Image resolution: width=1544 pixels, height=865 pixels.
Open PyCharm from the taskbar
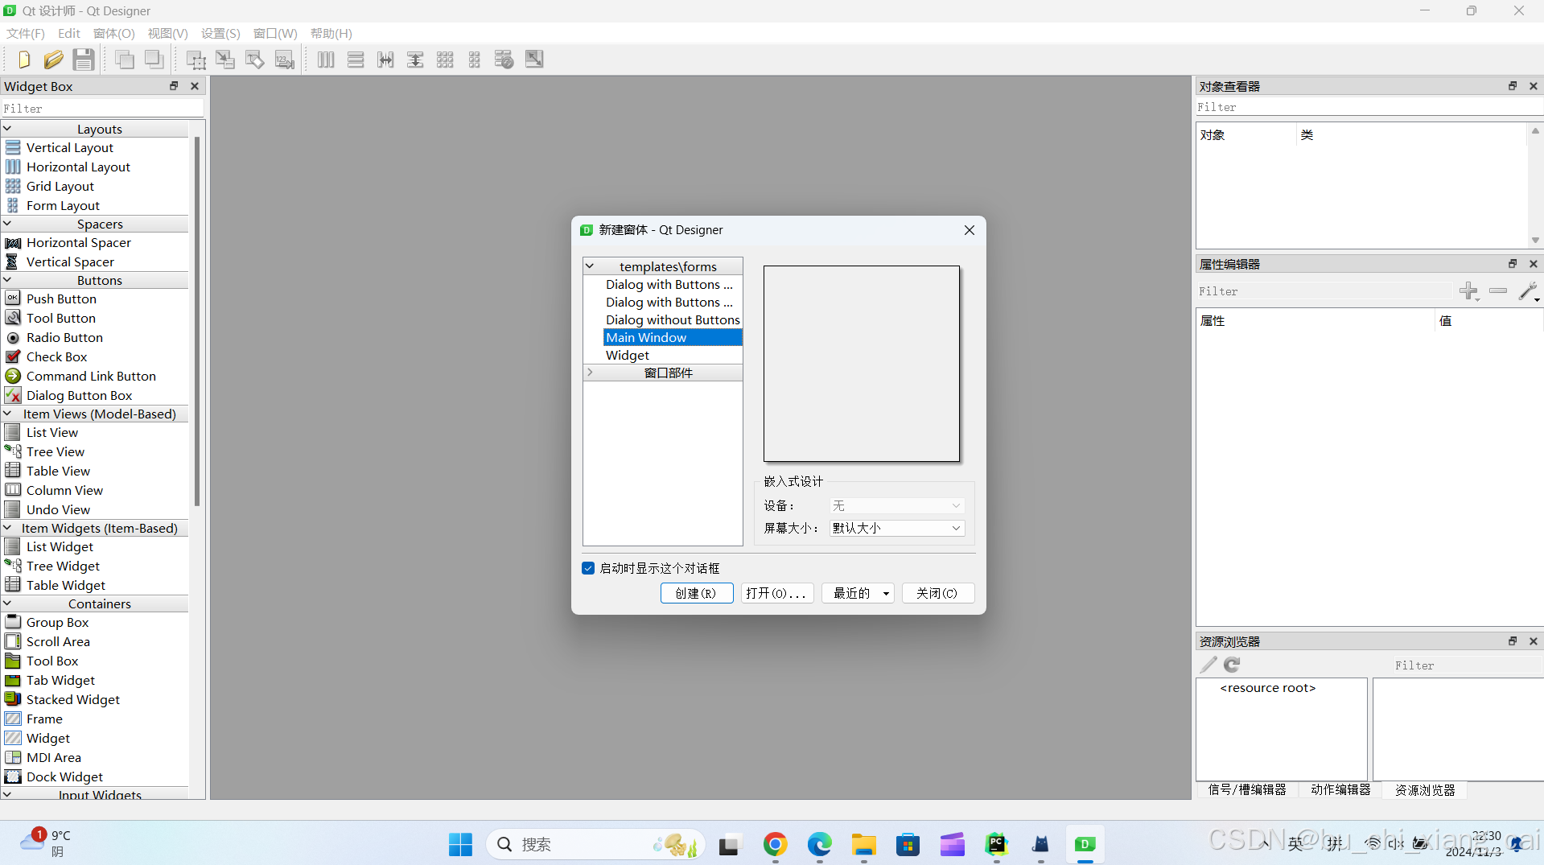996,844
